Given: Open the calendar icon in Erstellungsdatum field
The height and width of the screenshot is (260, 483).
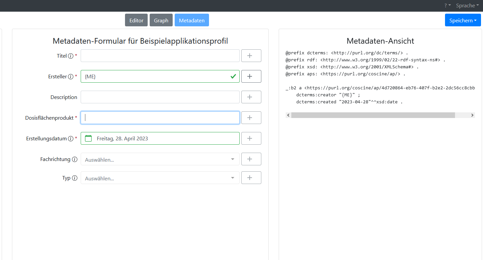Looking at the screenshot, I should 88,138.
